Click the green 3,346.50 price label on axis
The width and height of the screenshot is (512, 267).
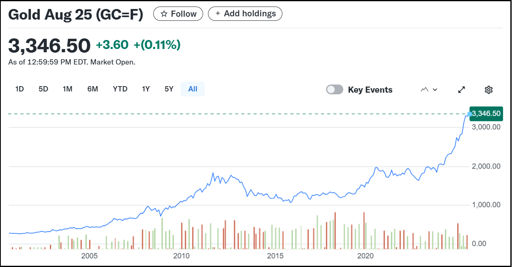486,113
